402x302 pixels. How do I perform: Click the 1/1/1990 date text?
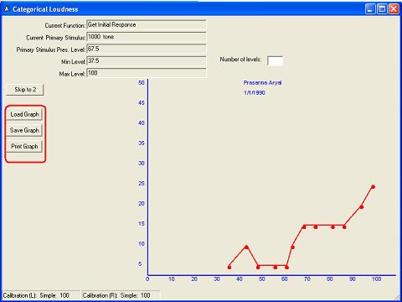coord(255,93)
